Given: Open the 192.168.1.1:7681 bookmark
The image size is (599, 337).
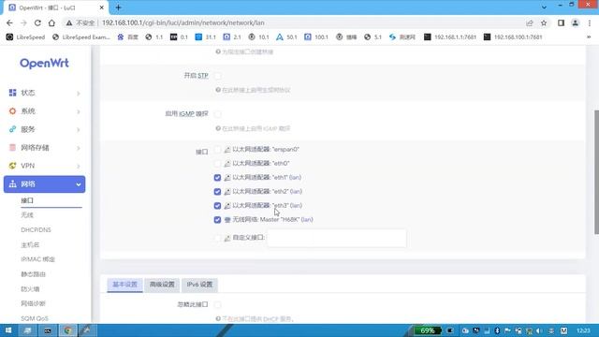Looking at the screenshot, I should tap(450, 37).
